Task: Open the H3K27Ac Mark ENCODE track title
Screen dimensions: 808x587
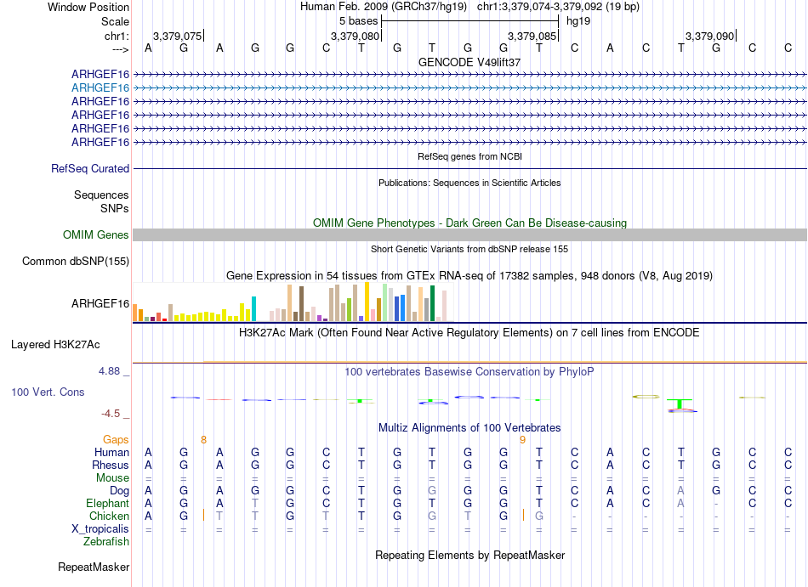Action: [469, 332]
